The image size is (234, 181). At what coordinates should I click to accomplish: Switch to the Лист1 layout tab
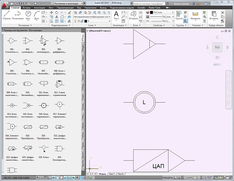pyautogui.click(x=112, y=174)
